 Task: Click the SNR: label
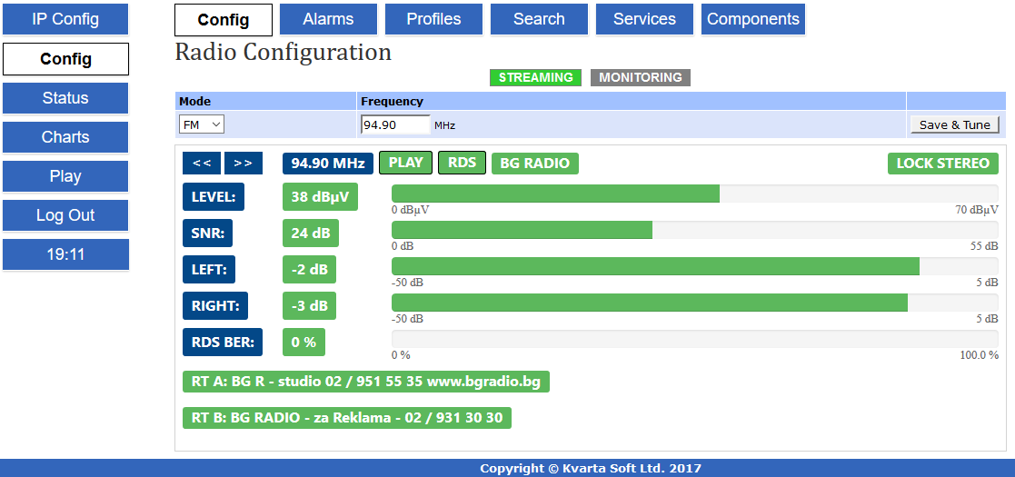[x=208, y=233]
